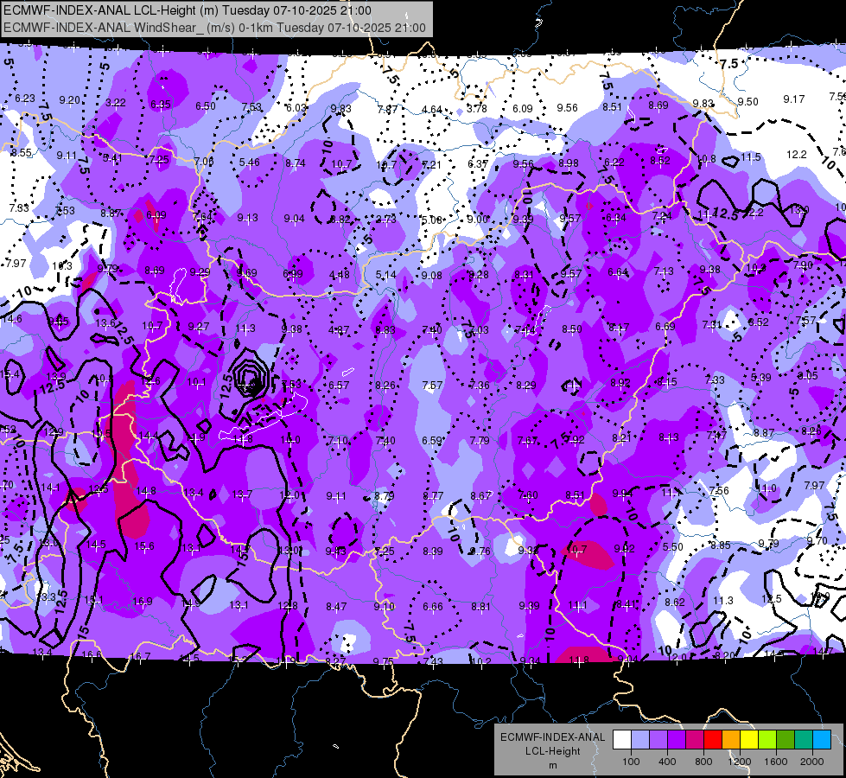Screen dimensions: 846x778
Task: Click the WindShear 0-1km title line
Action: (x=214, y=28)
